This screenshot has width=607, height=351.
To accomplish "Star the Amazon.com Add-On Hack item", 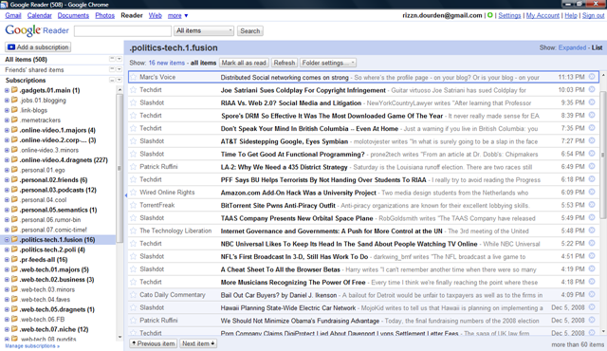I will pyautogui.click(x=134, y=193).
